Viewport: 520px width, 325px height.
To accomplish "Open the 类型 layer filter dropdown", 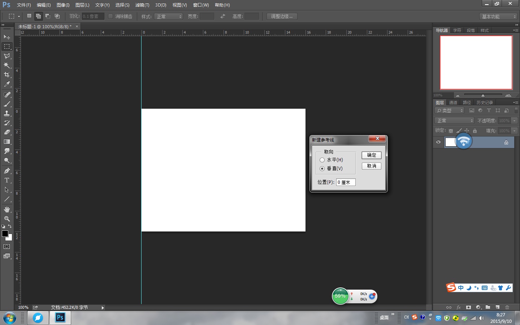I will click(x=450, y=110).
